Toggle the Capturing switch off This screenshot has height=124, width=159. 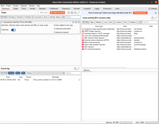click(x=14, y=30)
